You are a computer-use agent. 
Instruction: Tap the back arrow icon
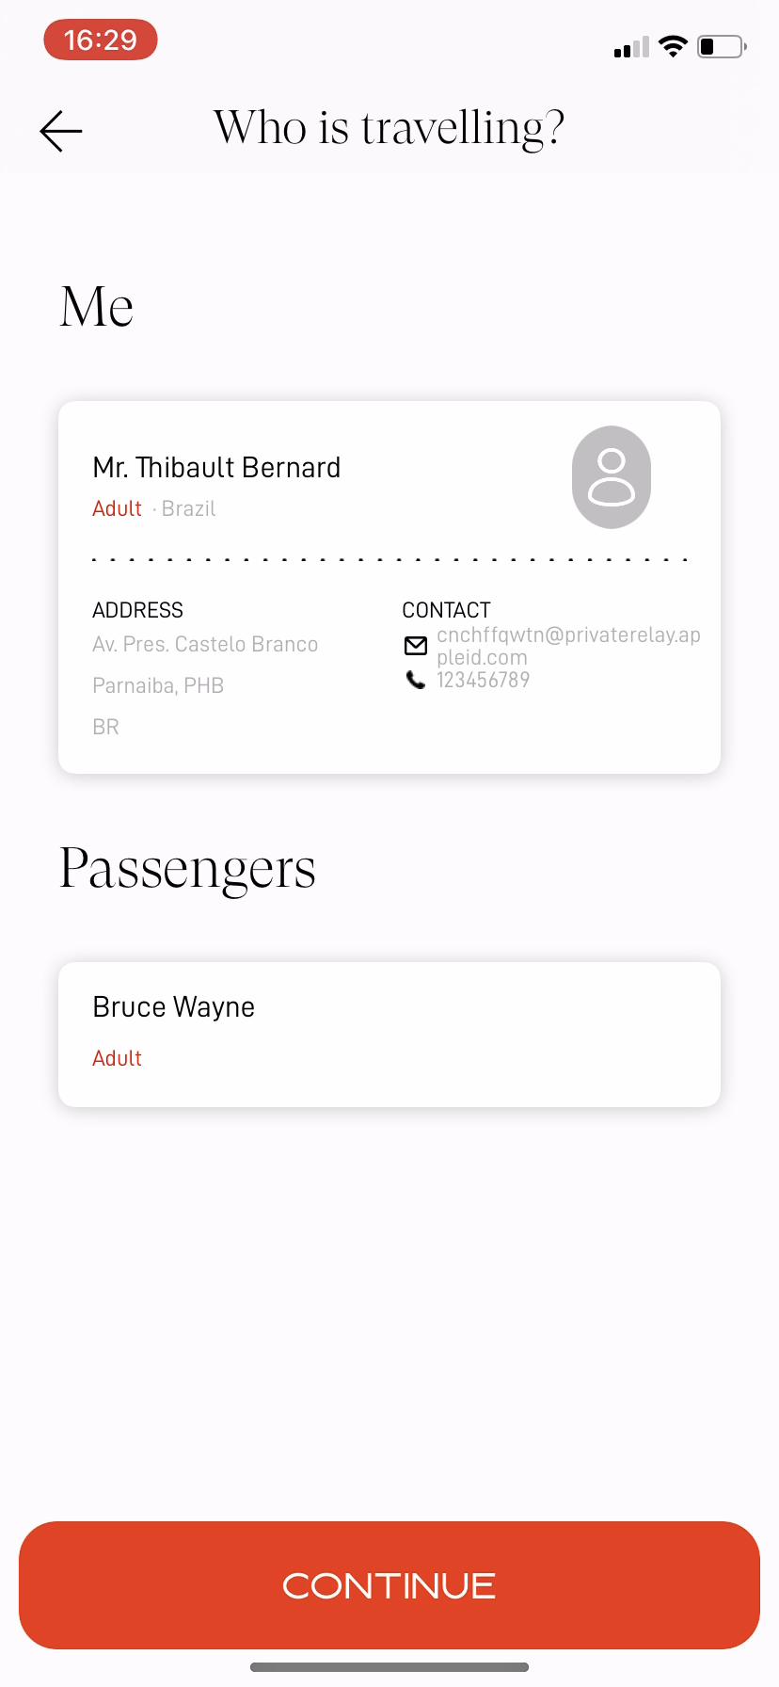pyautogui.click(x=61, y=131)
